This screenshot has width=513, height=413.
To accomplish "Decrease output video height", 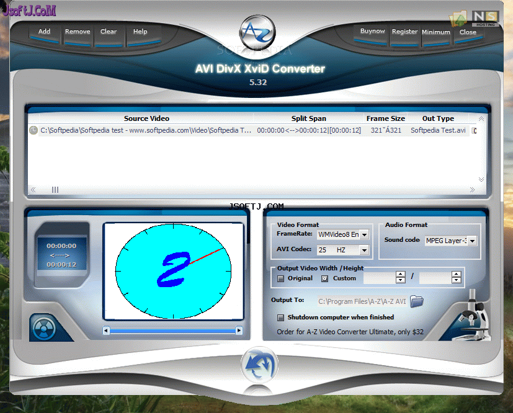I will pos(457,280).
